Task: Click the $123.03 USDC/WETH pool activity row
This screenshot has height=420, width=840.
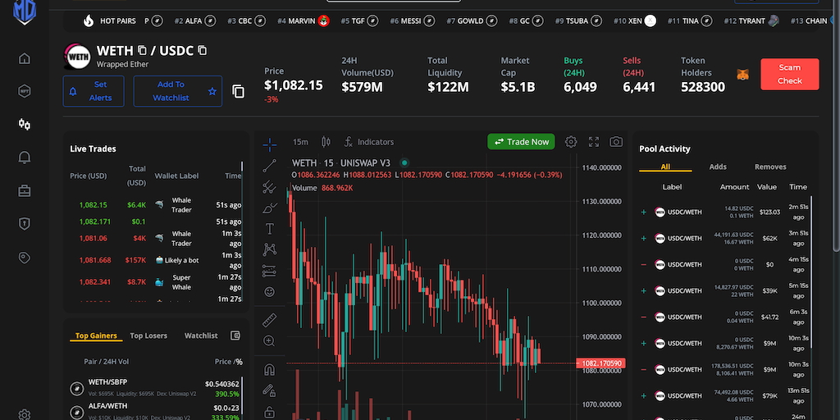Action: (724, 212)
